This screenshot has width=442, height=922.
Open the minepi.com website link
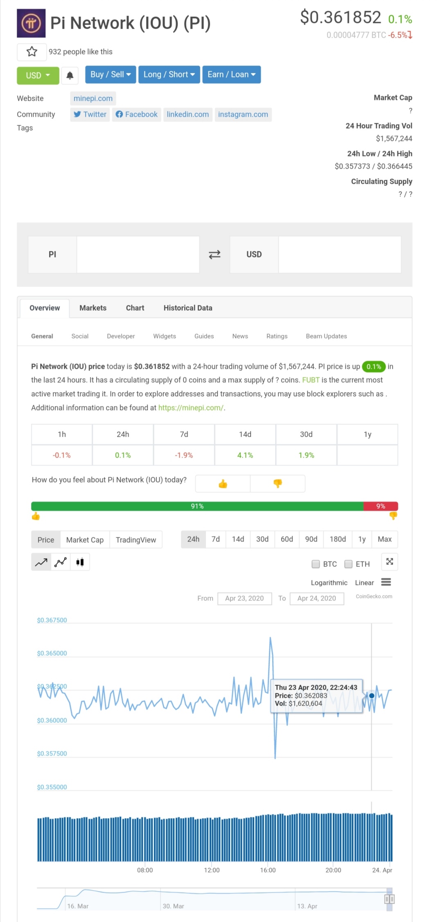tap(93, 98)
